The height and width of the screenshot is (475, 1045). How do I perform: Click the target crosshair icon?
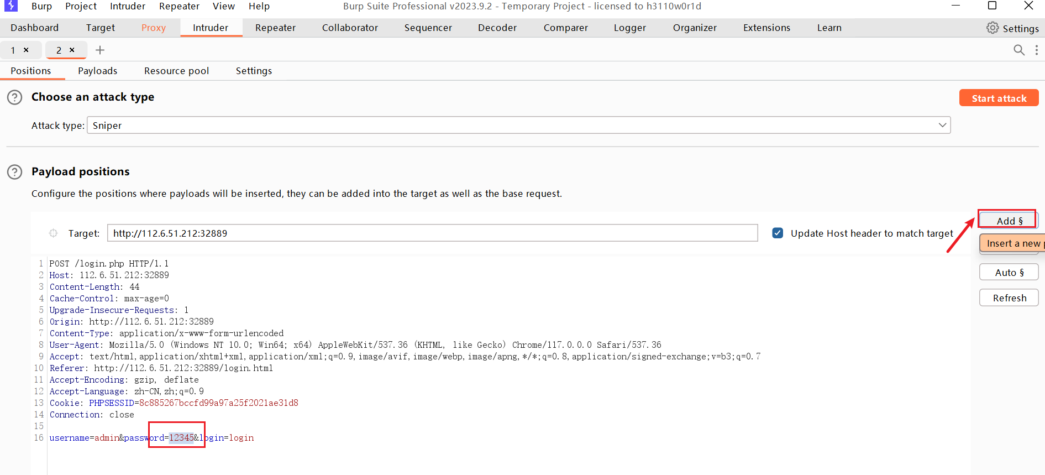tap(54, 233)
